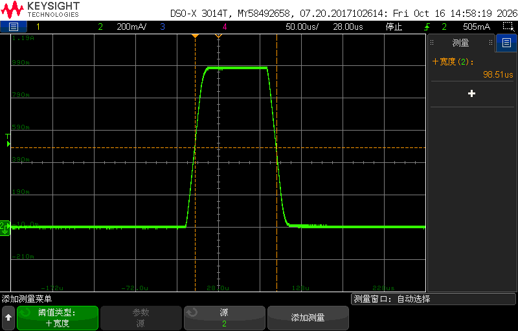Add a new measurement with plus icon
The height and width of the screenshot is (331, 518).
coord(472,94)
